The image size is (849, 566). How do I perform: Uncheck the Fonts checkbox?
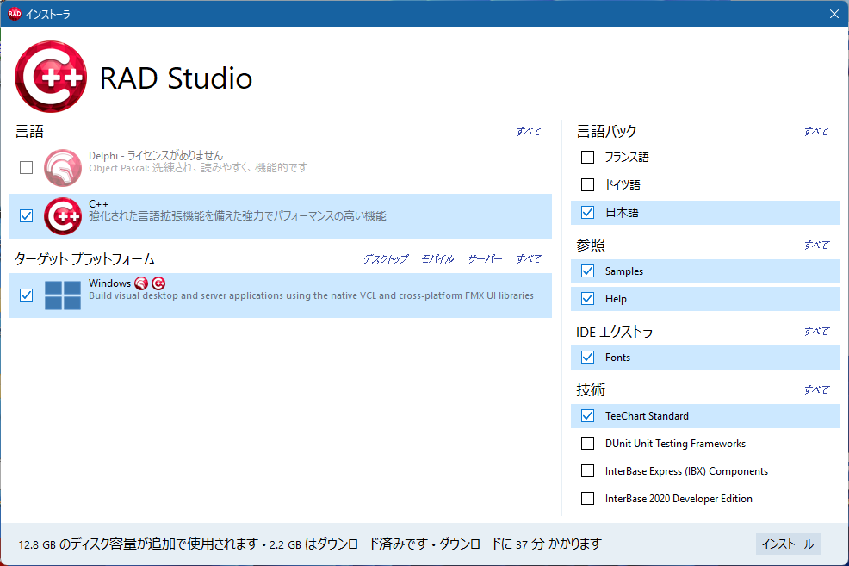(587, 357)
